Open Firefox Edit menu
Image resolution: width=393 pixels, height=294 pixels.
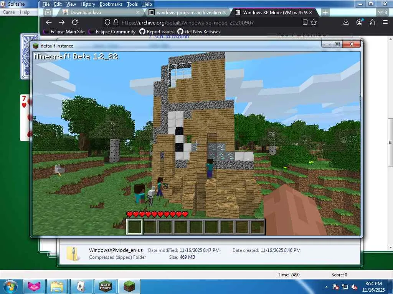click(58, 4)
